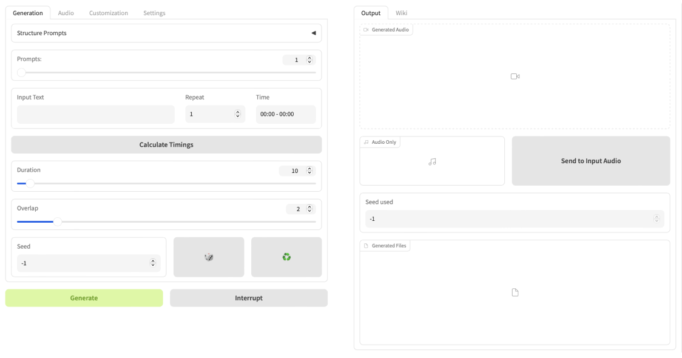Open the Settings tab
The image size is (682, 358).
[x=154, y=13]
